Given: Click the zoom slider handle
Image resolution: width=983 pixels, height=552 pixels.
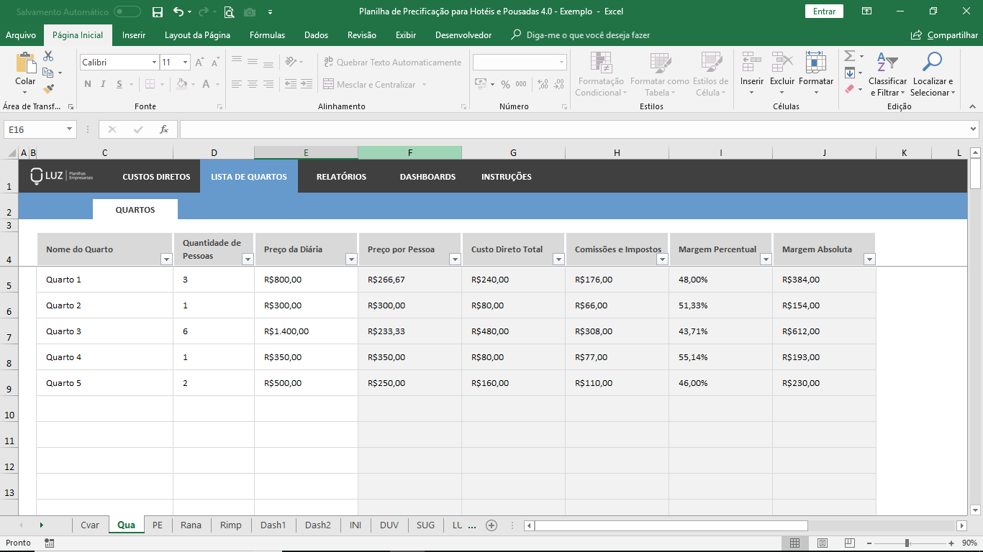Looking at the screenshot, I should 907,543.
